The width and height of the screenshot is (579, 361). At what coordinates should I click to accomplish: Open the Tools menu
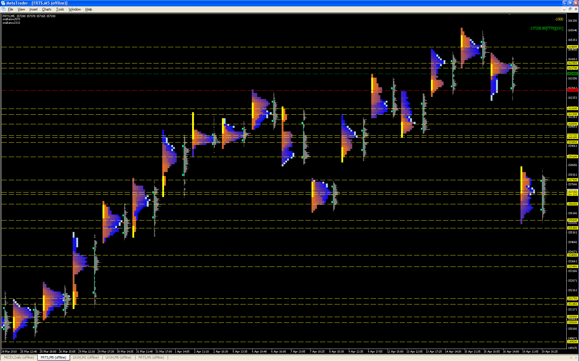[x=60, y=9]
